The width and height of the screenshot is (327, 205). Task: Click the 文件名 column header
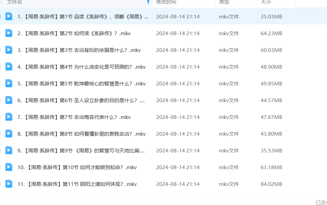(15, 2)
